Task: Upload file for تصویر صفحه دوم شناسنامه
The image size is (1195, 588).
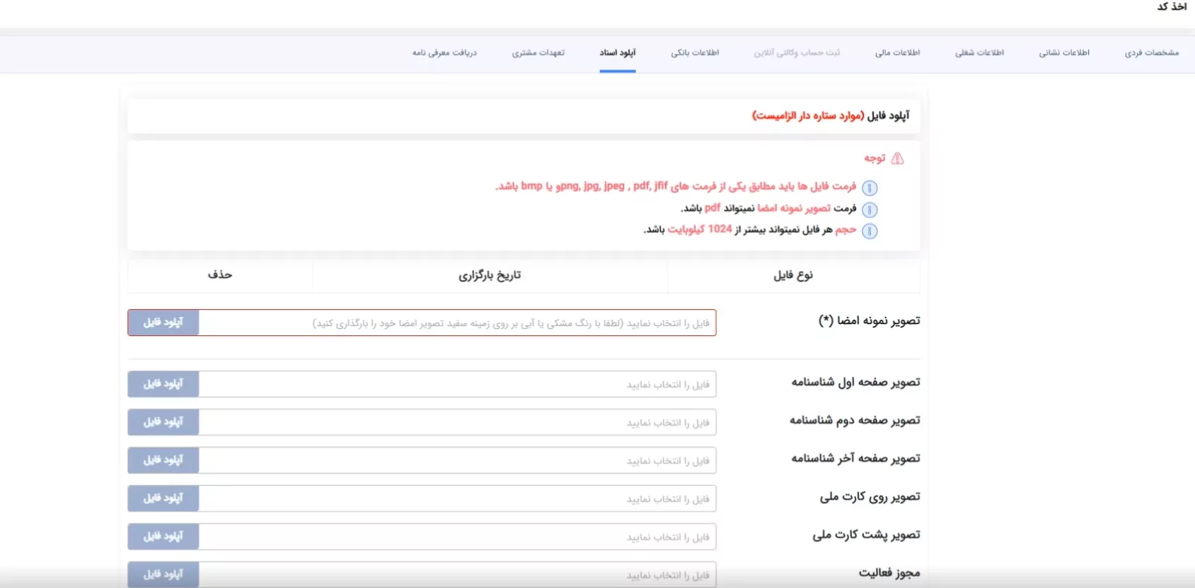Action: (163, 422)
